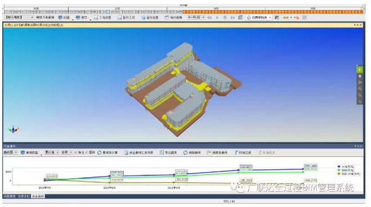The height and width of the screenshot is (207, 371).
Task: Click the yellow bar icon in top toolbar
Action: [286, 18]
